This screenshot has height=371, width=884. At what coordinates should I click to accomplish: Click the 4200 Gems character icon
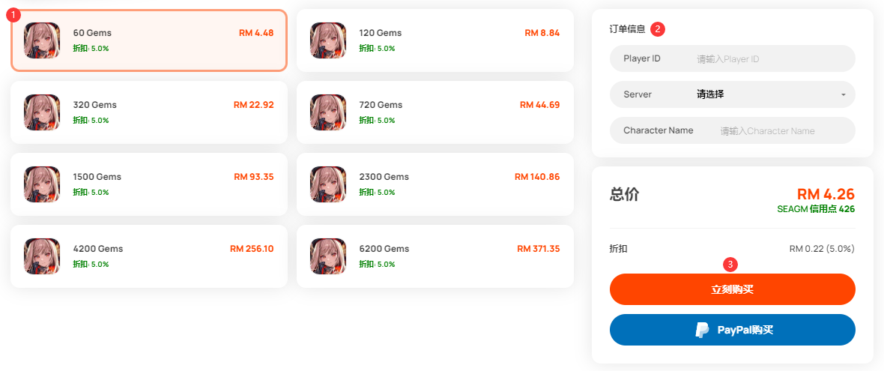(x=42, y=256)
